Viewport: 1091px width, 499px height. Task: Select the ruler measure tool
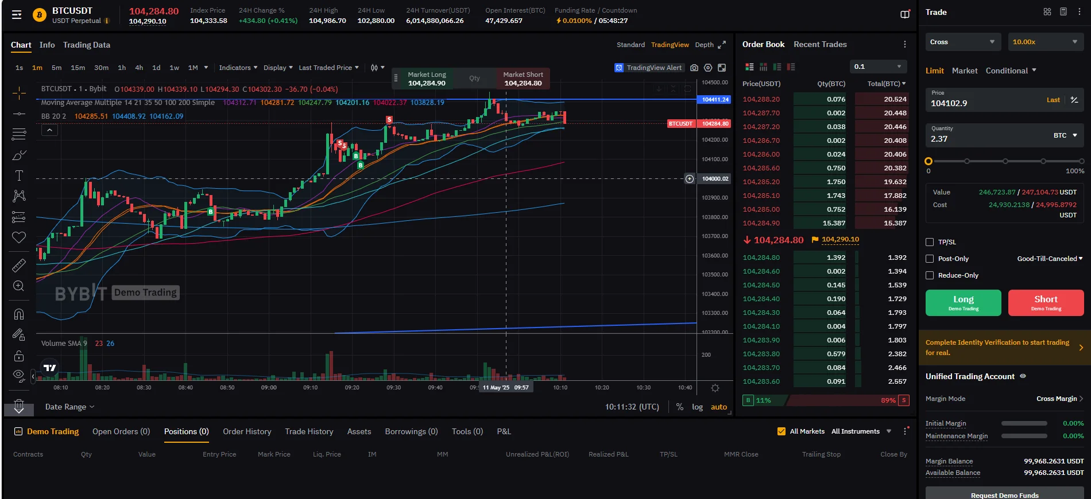(x=19, y=266)
